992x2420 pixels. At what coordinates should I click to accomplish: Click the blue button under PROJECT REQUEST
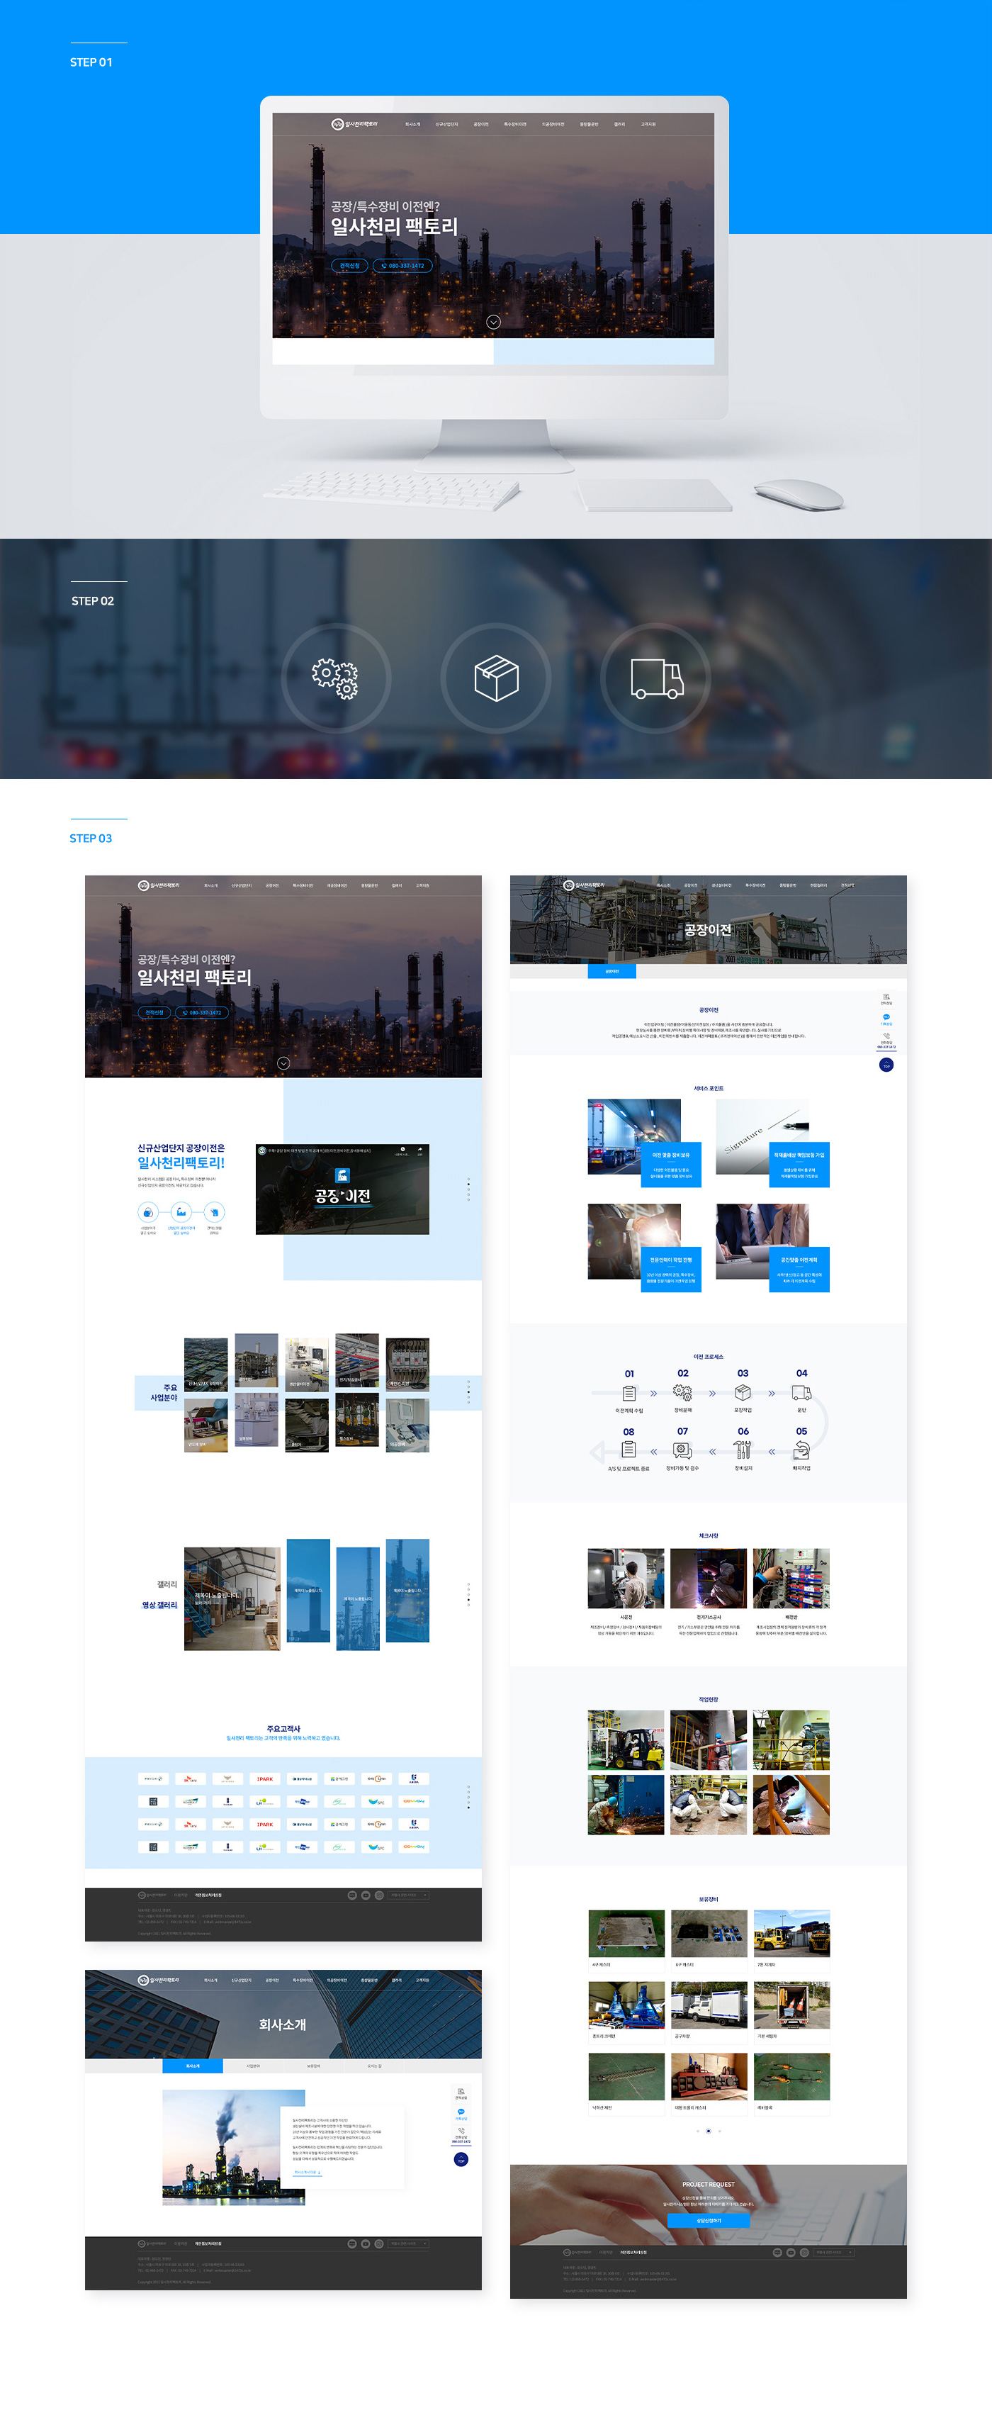pyautogui.click(x=709, y=2220)
